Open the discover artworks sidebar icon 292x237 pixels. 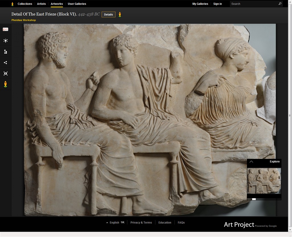pyautogui.click(x=6, y=41)
